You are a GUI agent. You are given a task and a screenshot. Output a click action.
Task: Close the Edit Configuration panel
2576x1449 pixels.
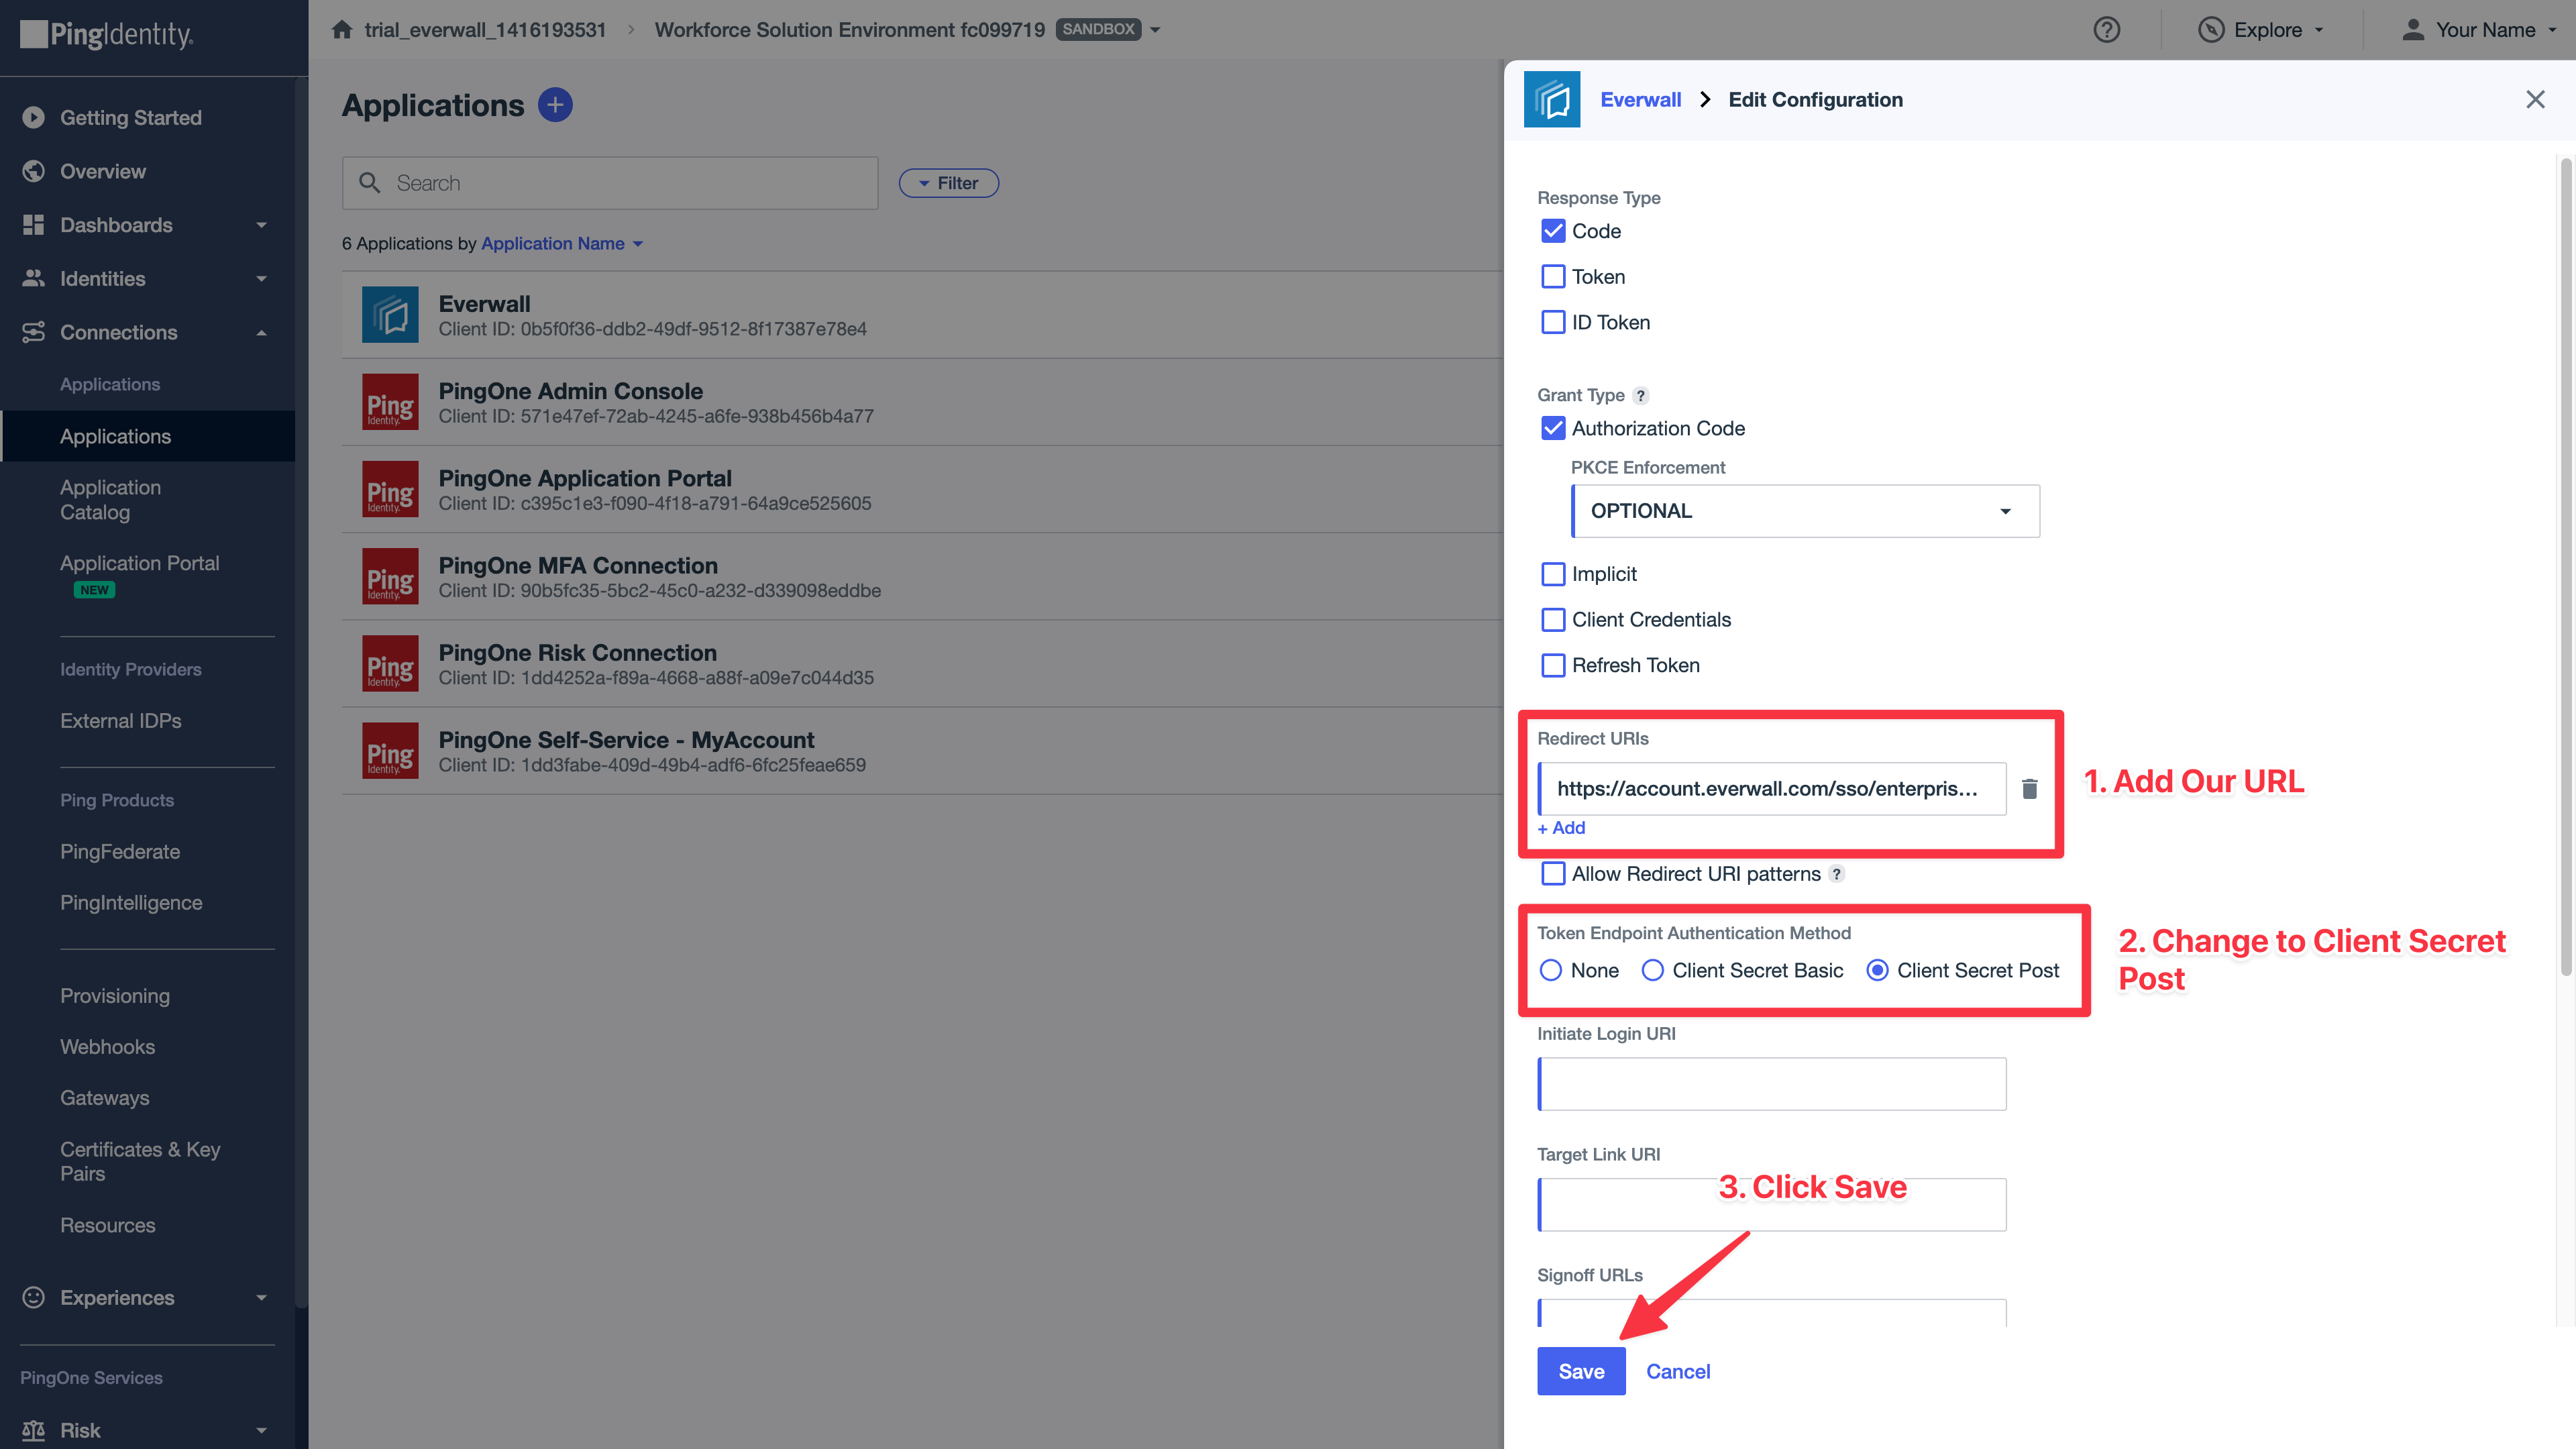[2535, 99]
